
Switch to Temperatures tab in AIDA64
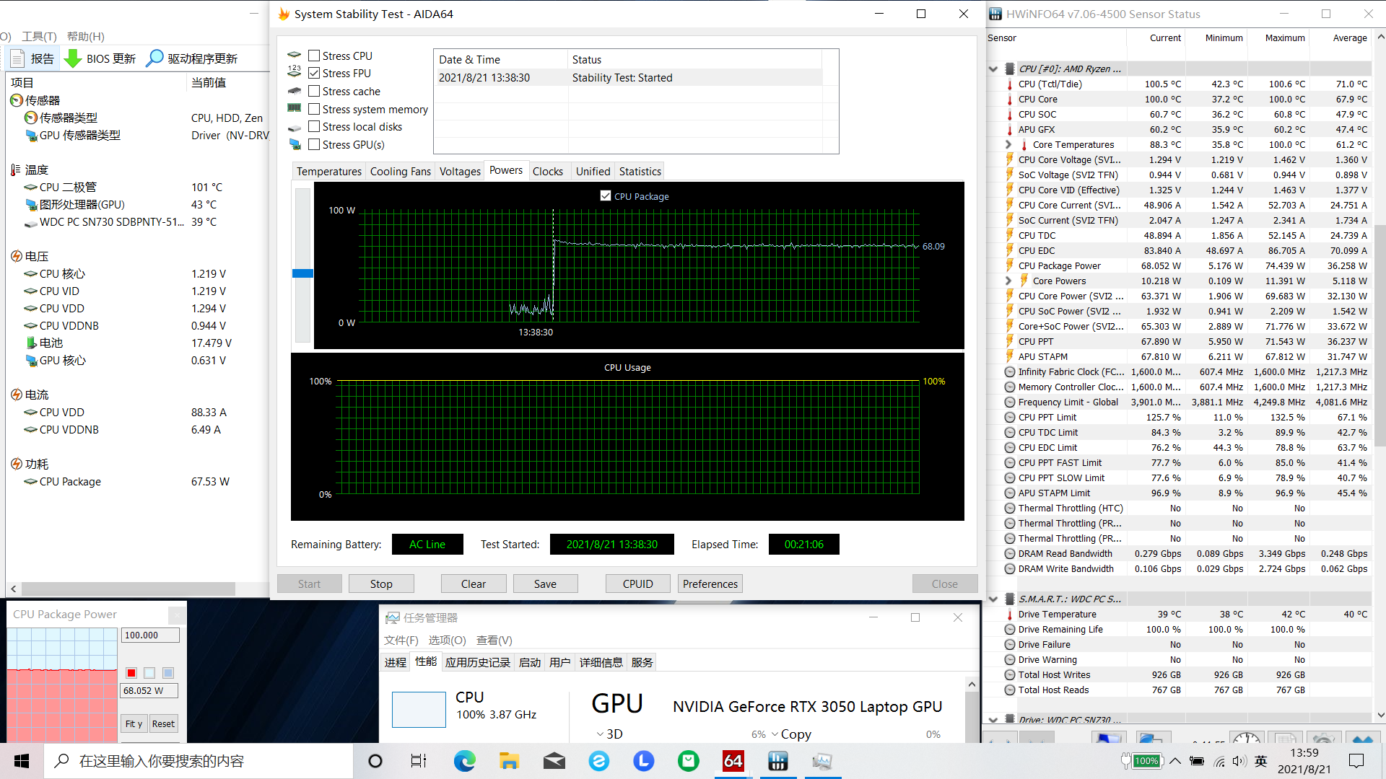tap(328, 171)
